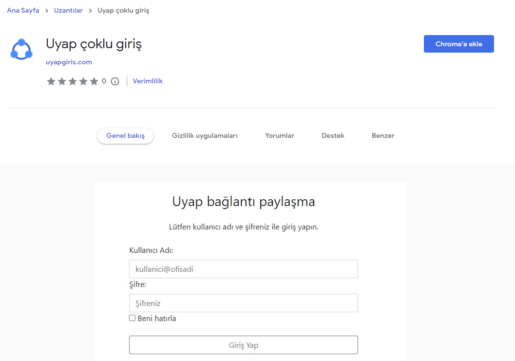Image resolution: width=515 pixels, height=361 pixels.
Task: Click into the Şifre password field
Action: pyautogui.click(x=243, y=303)
